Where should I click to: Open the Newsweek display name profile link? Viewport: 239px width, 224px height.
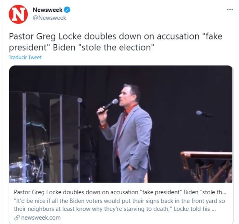[x=47, y=10]
